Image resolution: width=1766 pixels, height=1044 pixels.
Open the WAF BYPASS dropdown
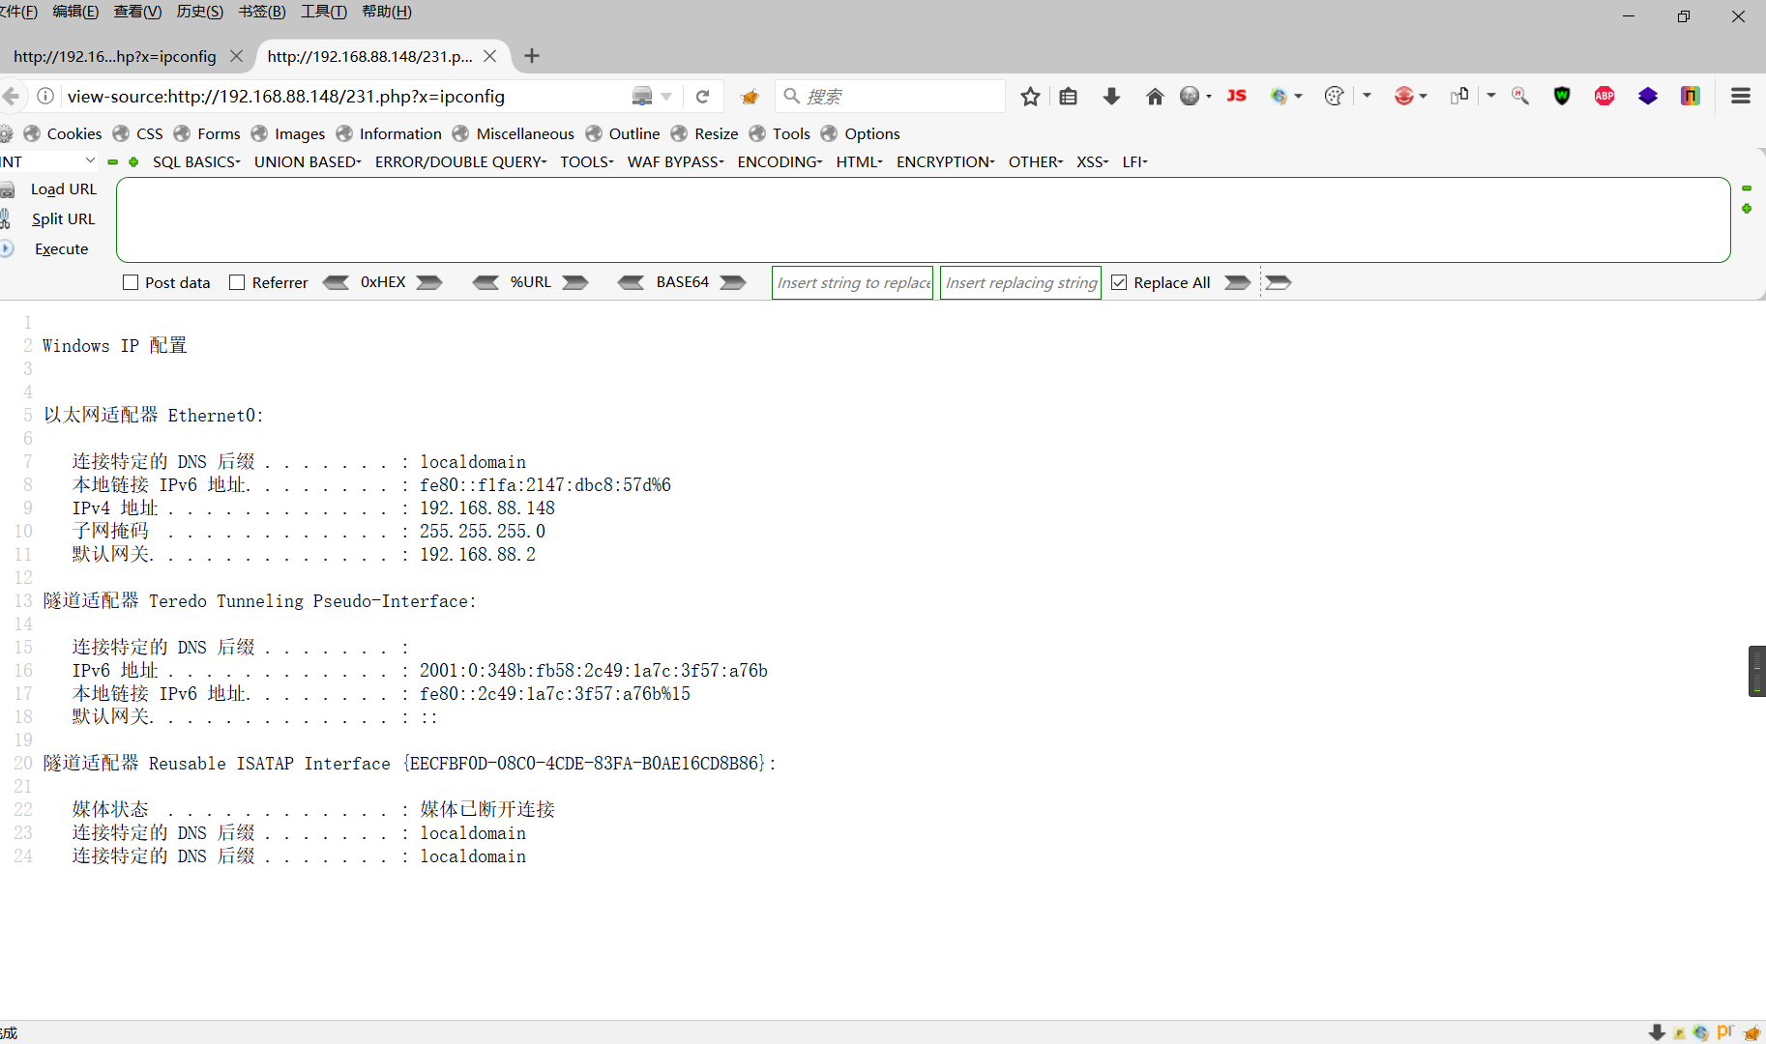click(674, 161)
